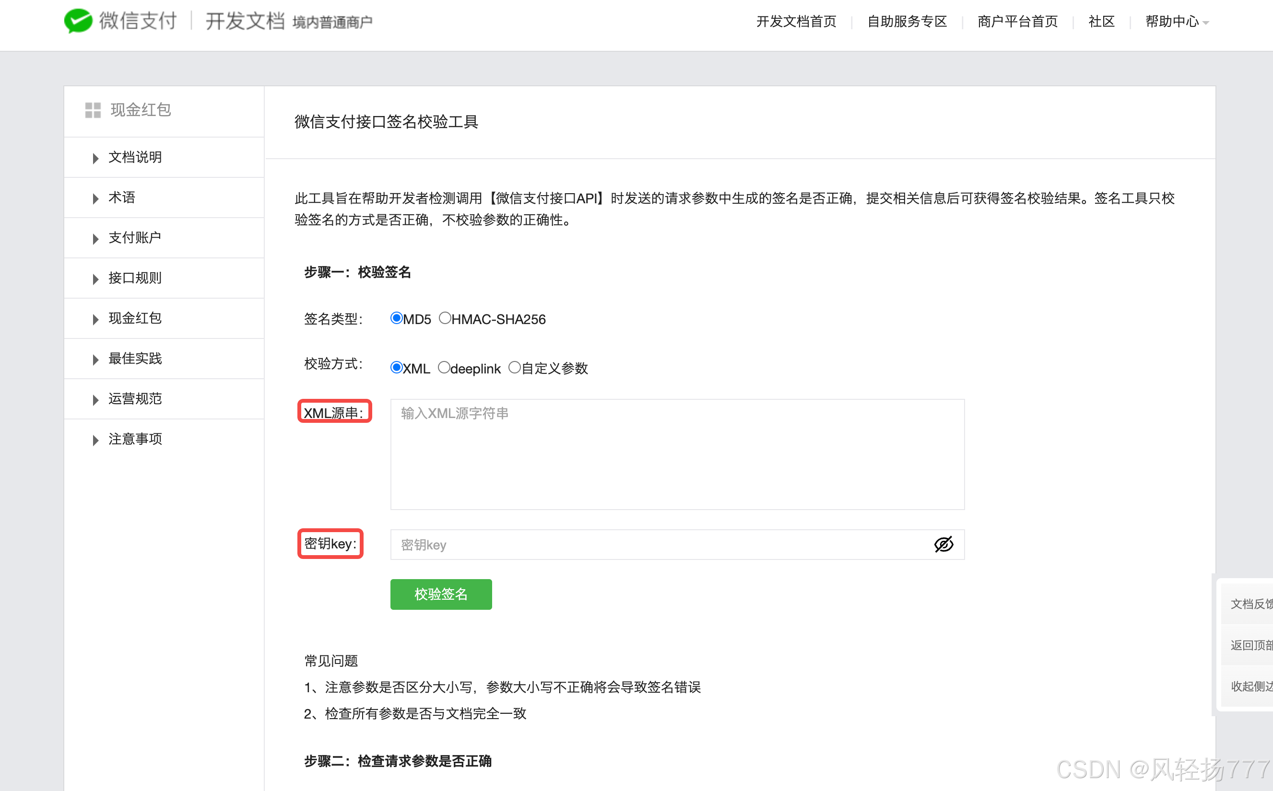
Task: Click the WeChat Pay green logo
Action: tap(78, 21)
